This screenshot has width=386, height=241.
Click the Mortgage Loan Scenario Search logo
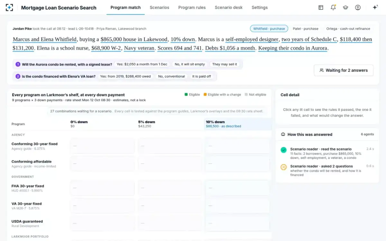point(9,7)
